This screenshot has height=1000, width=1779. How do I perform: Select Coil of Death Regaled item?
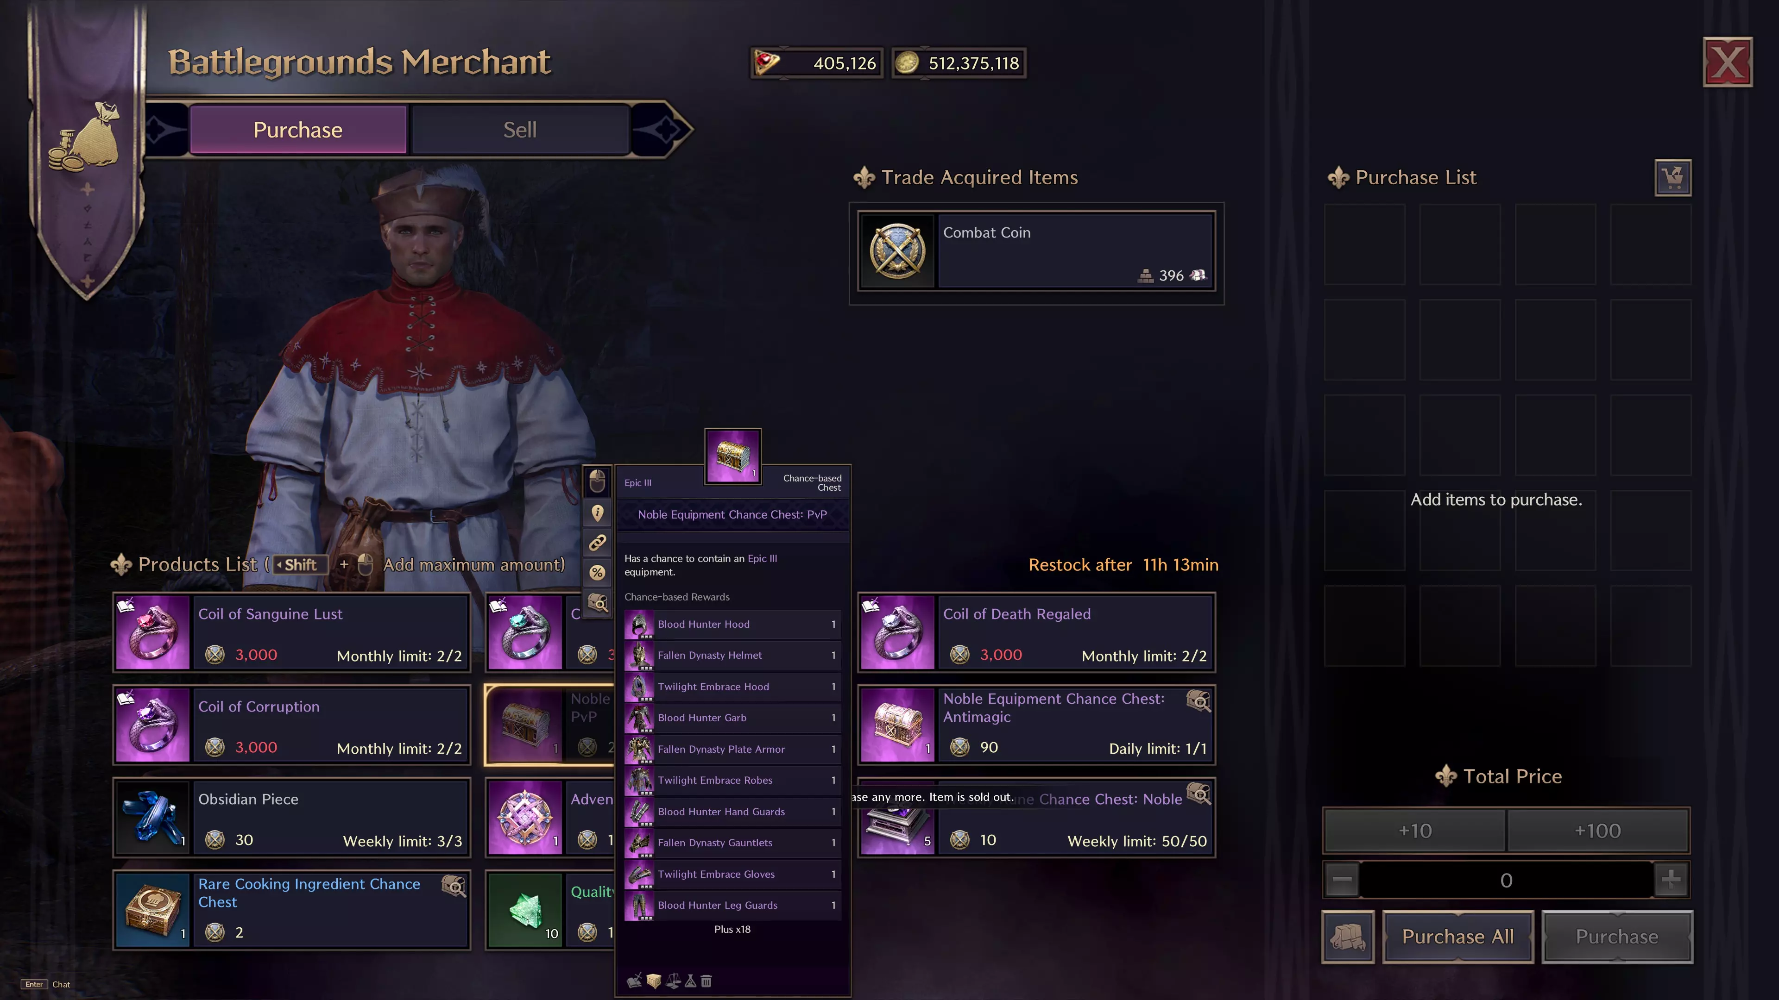click(1037, 633)
